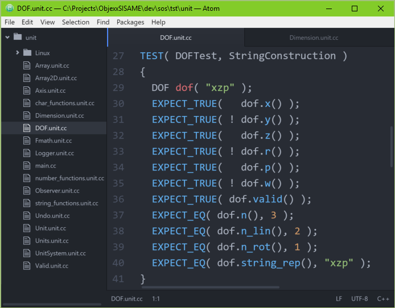
Task: Click file icon beside UnitSystem.unit.cc
Action: pyautogui.click(x=27, y=253)
